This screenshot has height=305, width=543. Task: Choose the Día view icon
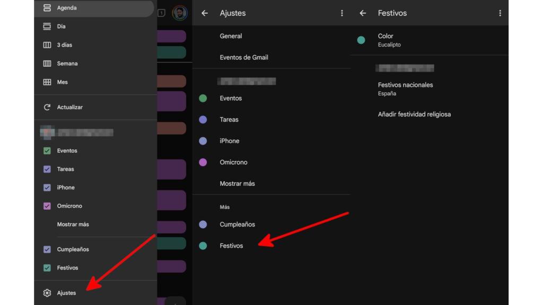click(x=47, y=26)
